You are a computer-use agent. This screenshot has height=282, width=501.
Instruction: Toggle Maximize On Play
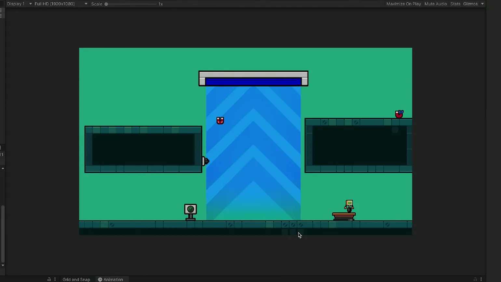pyautogui.click(x=403, y=4)
